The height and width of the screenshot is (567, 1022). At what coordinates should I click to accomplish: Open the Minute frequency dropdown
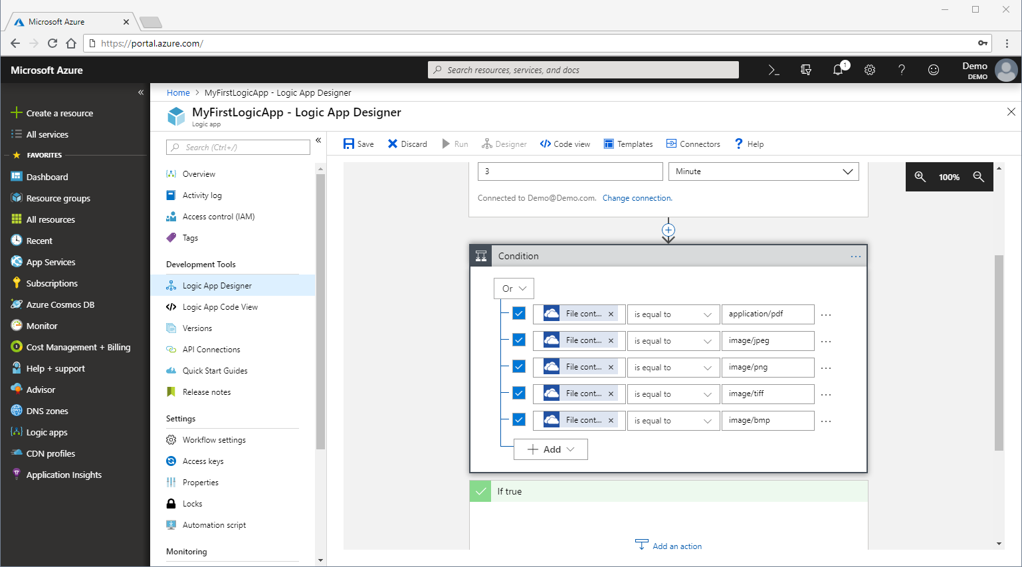(x=764, y=171)
